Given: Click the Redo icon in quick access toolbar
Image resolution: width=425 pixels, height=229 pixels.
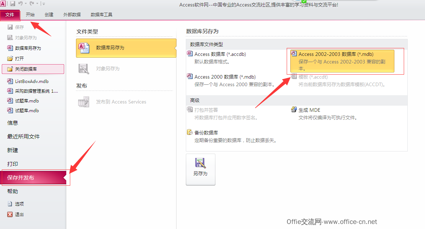Looking at the screenshot, I should click(32, 4).
